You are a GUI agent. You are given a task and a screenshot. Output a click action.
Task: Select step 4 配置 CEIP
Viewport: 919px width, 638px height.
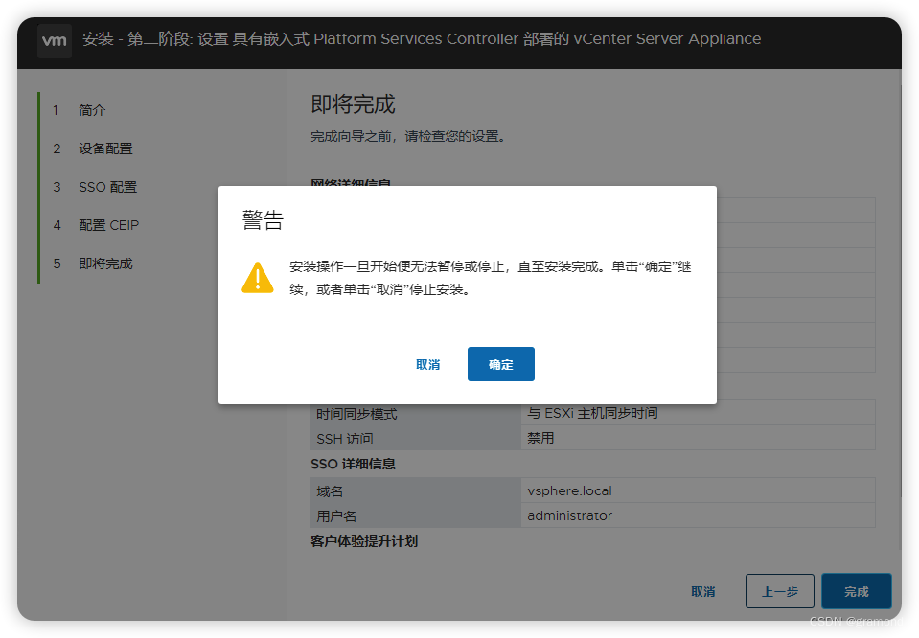(109, 225)
